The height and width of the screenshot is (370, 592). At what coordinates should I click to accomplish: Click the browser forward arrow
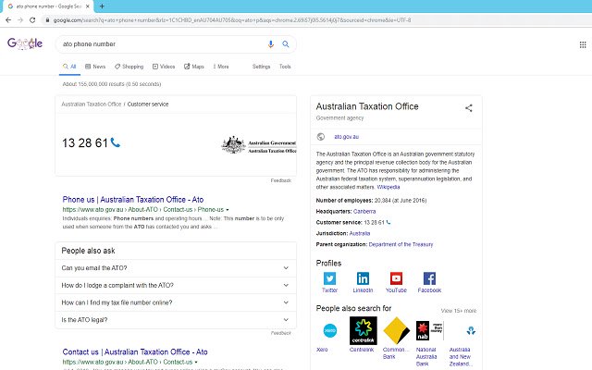point(20,20)
